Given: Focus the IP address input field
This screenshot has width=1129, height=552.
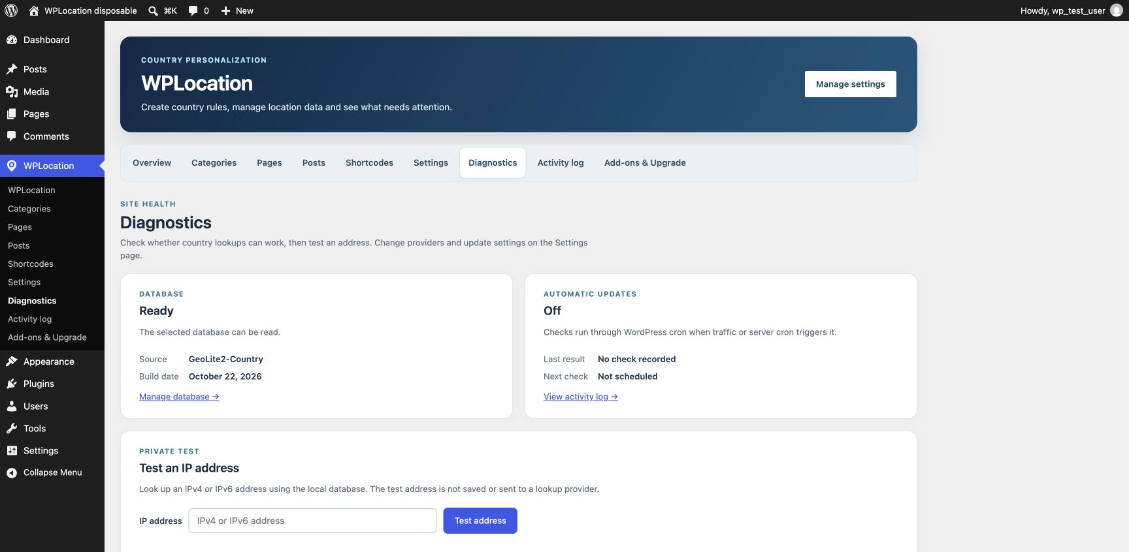Looking at the screenshot, I should (x=312, y=521).
